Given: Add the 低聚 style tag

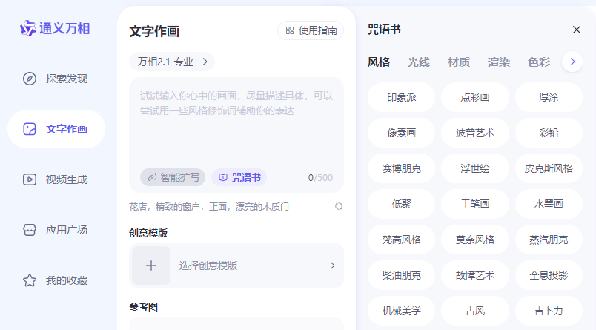Looking at the screenshot, I should click(401, 204).
